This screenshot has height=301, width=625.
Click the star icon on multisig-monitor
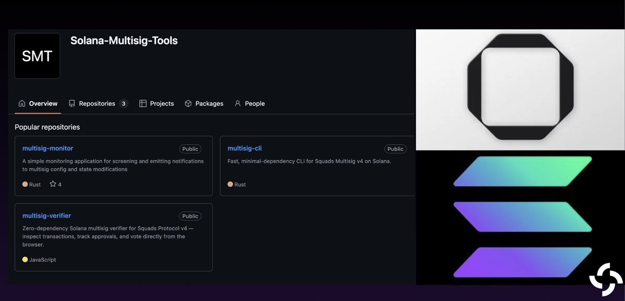[x=53, y=184]
